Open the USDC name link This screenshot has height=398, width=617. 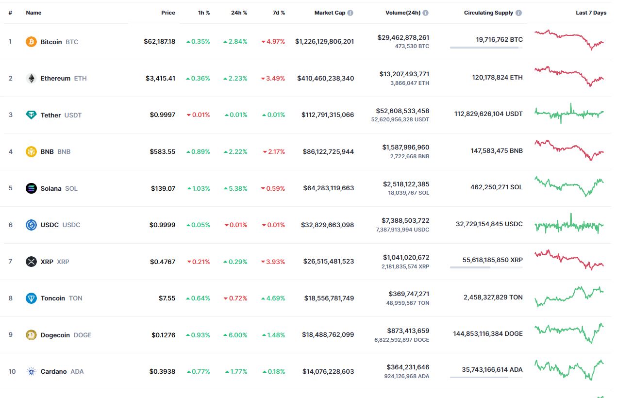pos(50,225)
